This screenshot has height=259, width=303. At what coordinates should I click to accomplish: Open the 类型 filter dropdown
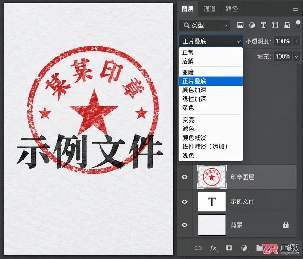pyautogui.click(x=204, y=25)
